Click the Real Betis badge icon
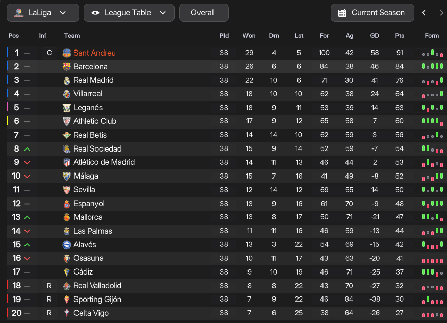This screenshot has height=323, width=447. point(66,135)
